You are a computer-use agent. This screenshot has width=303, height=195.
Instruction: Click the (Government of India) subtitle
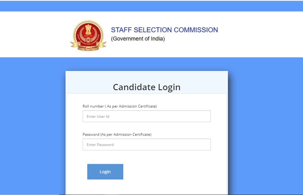click(x=138, y=39)
